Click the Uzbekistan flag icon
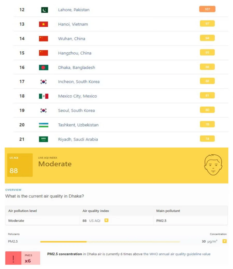Viewport: 233px width, 269px height. tap(43, 125)
